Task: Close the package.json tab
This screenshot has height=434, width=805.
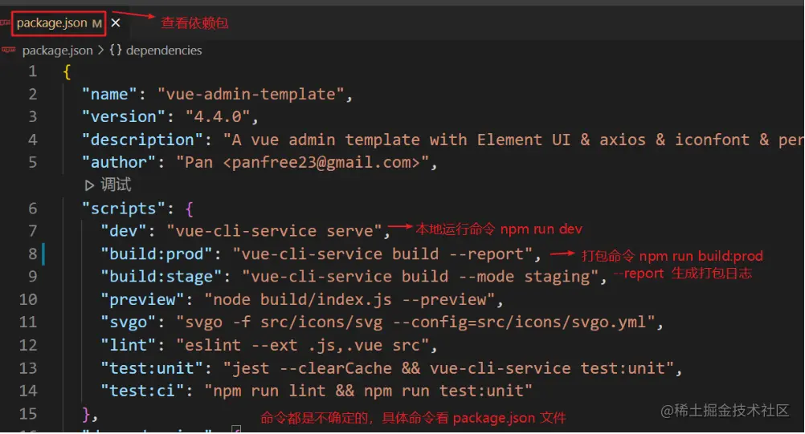Action: click(116, 23)
